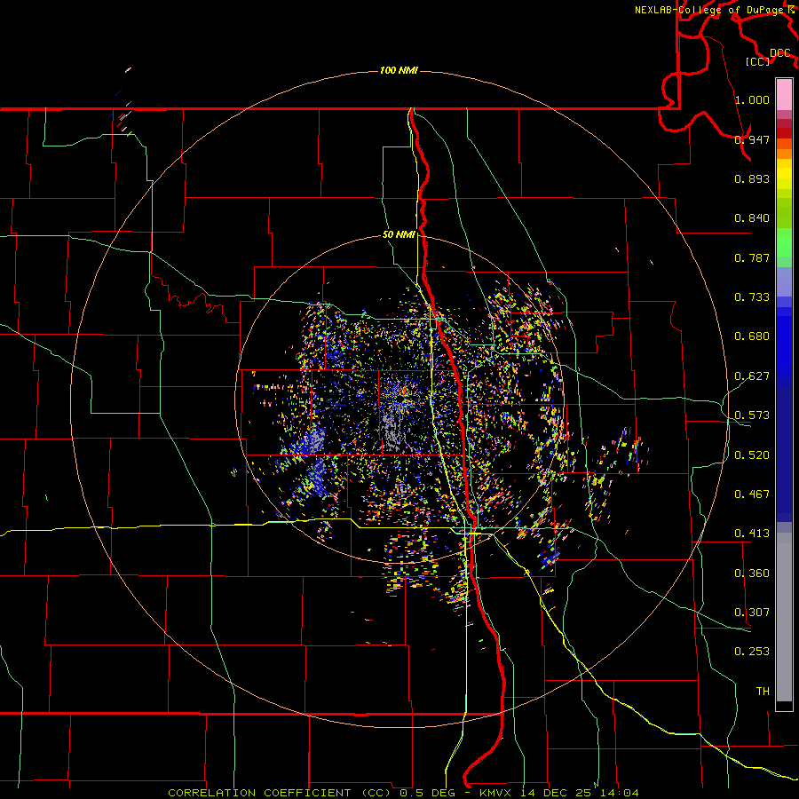This screenshot has width=799, height=799.
Task: Pick the red segment of color bar
Action: (x=784, y=132)
